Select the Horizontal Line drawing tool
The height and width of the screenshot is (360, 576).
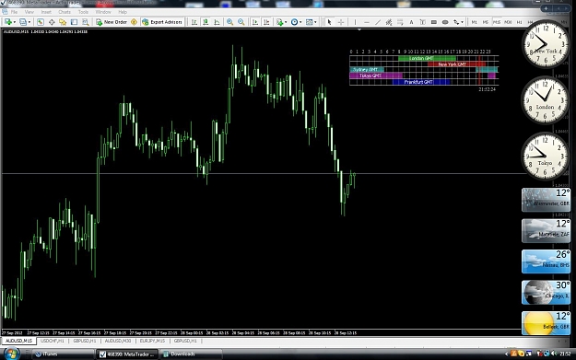pyautogui.click(x=366, y=22)
